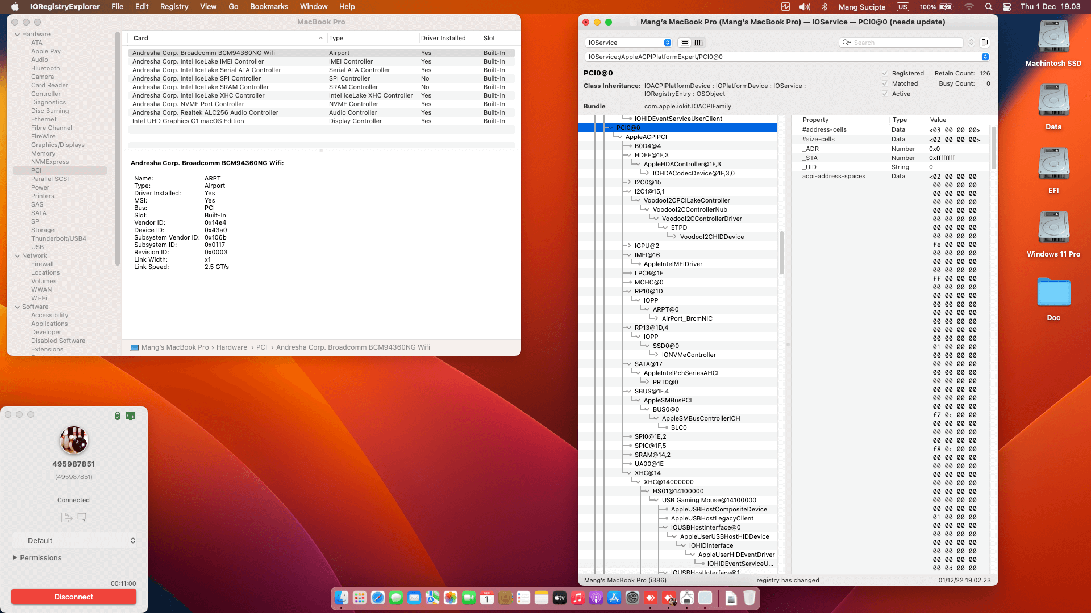Select NVMExpress in System Information sidebar
This screenshot has height=613, width=1091.
(50, 162)
